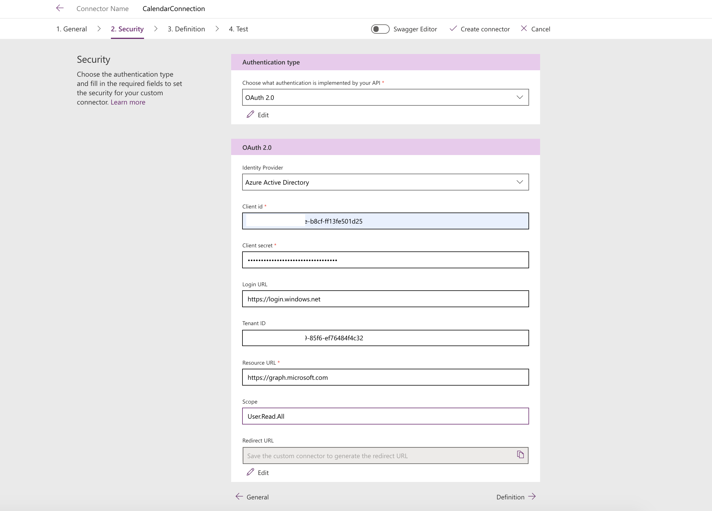712x511 pixels.
Task: Expand the Identity Provider dropdown
Action: coord(385,182)
